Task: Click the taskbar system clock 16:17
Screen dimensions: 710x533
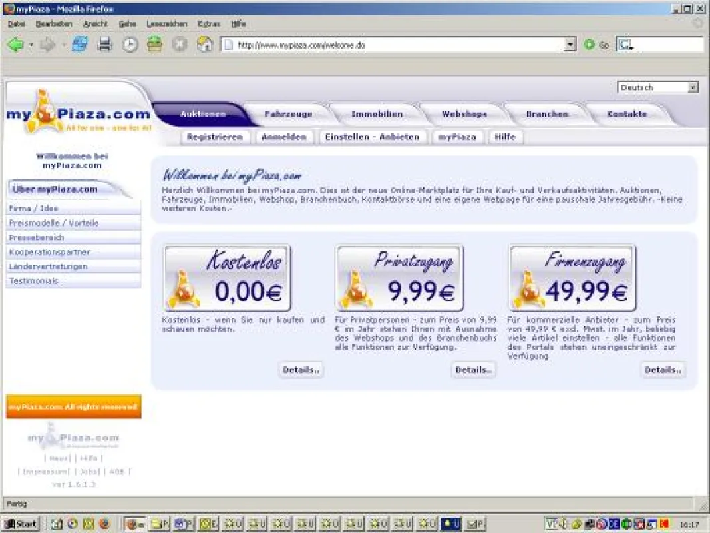Action: coord(689,524)
